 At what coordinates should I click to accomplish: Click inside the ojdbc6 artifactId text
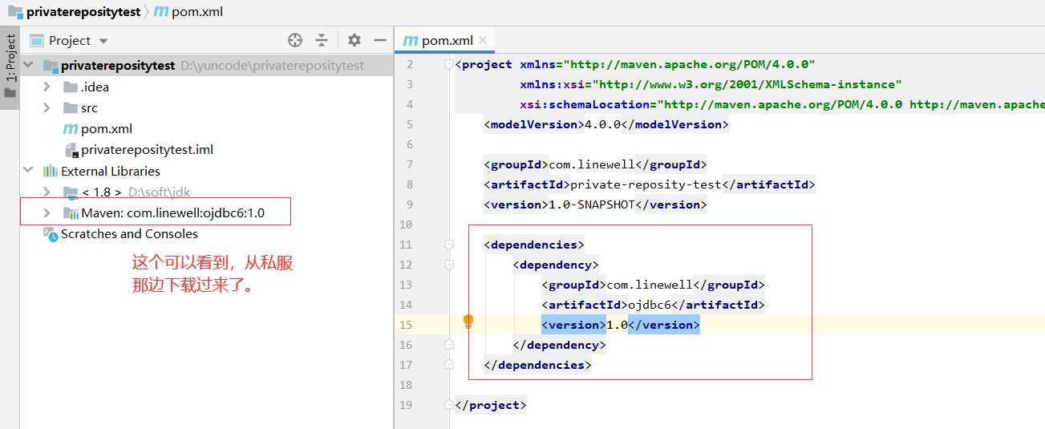650,305
